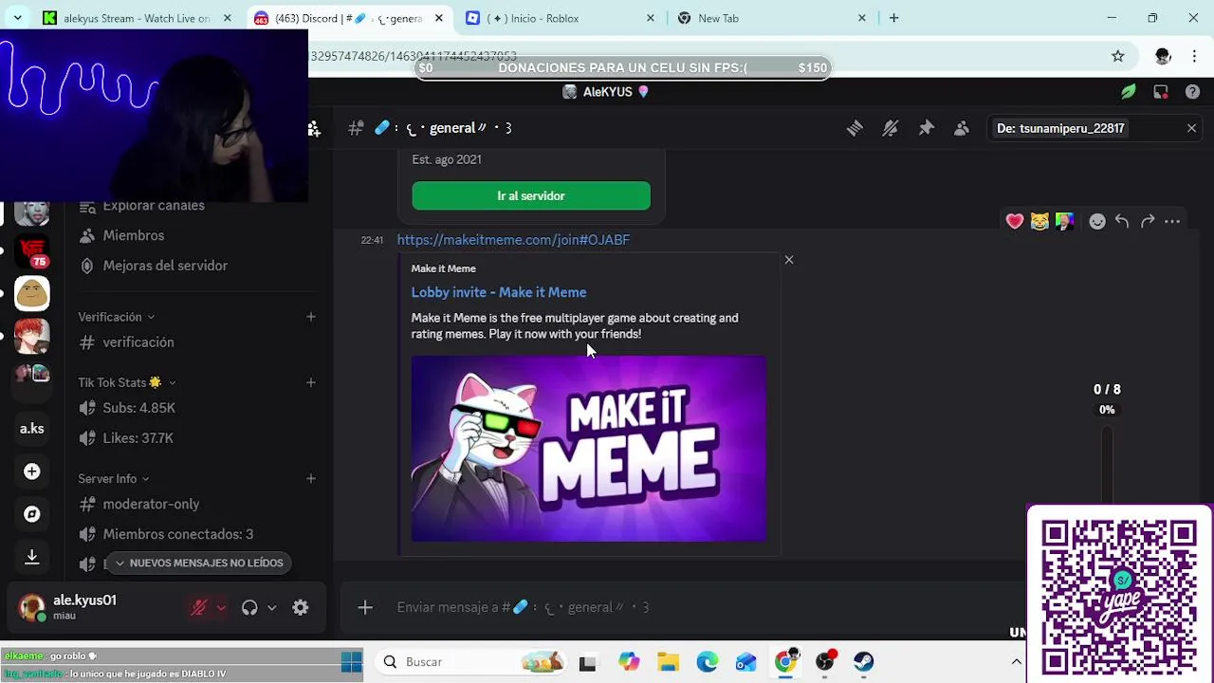Screen dimensions: 1214x683
Task: Open Discord help question mark icon
Action: tap(1192, 92)
